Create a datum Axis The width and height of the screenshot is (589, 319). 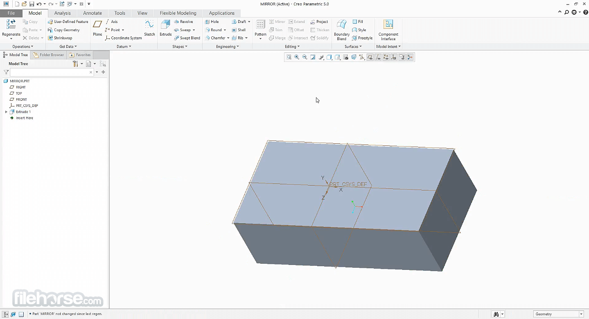tap(111, 22)
